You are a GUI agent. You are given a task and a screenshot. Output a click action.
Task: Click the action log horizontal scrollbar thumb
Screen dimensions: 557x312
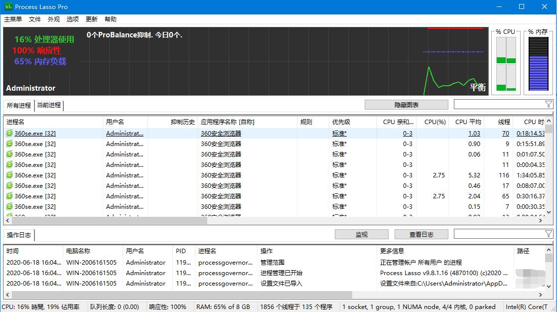(x=182, y=295)
